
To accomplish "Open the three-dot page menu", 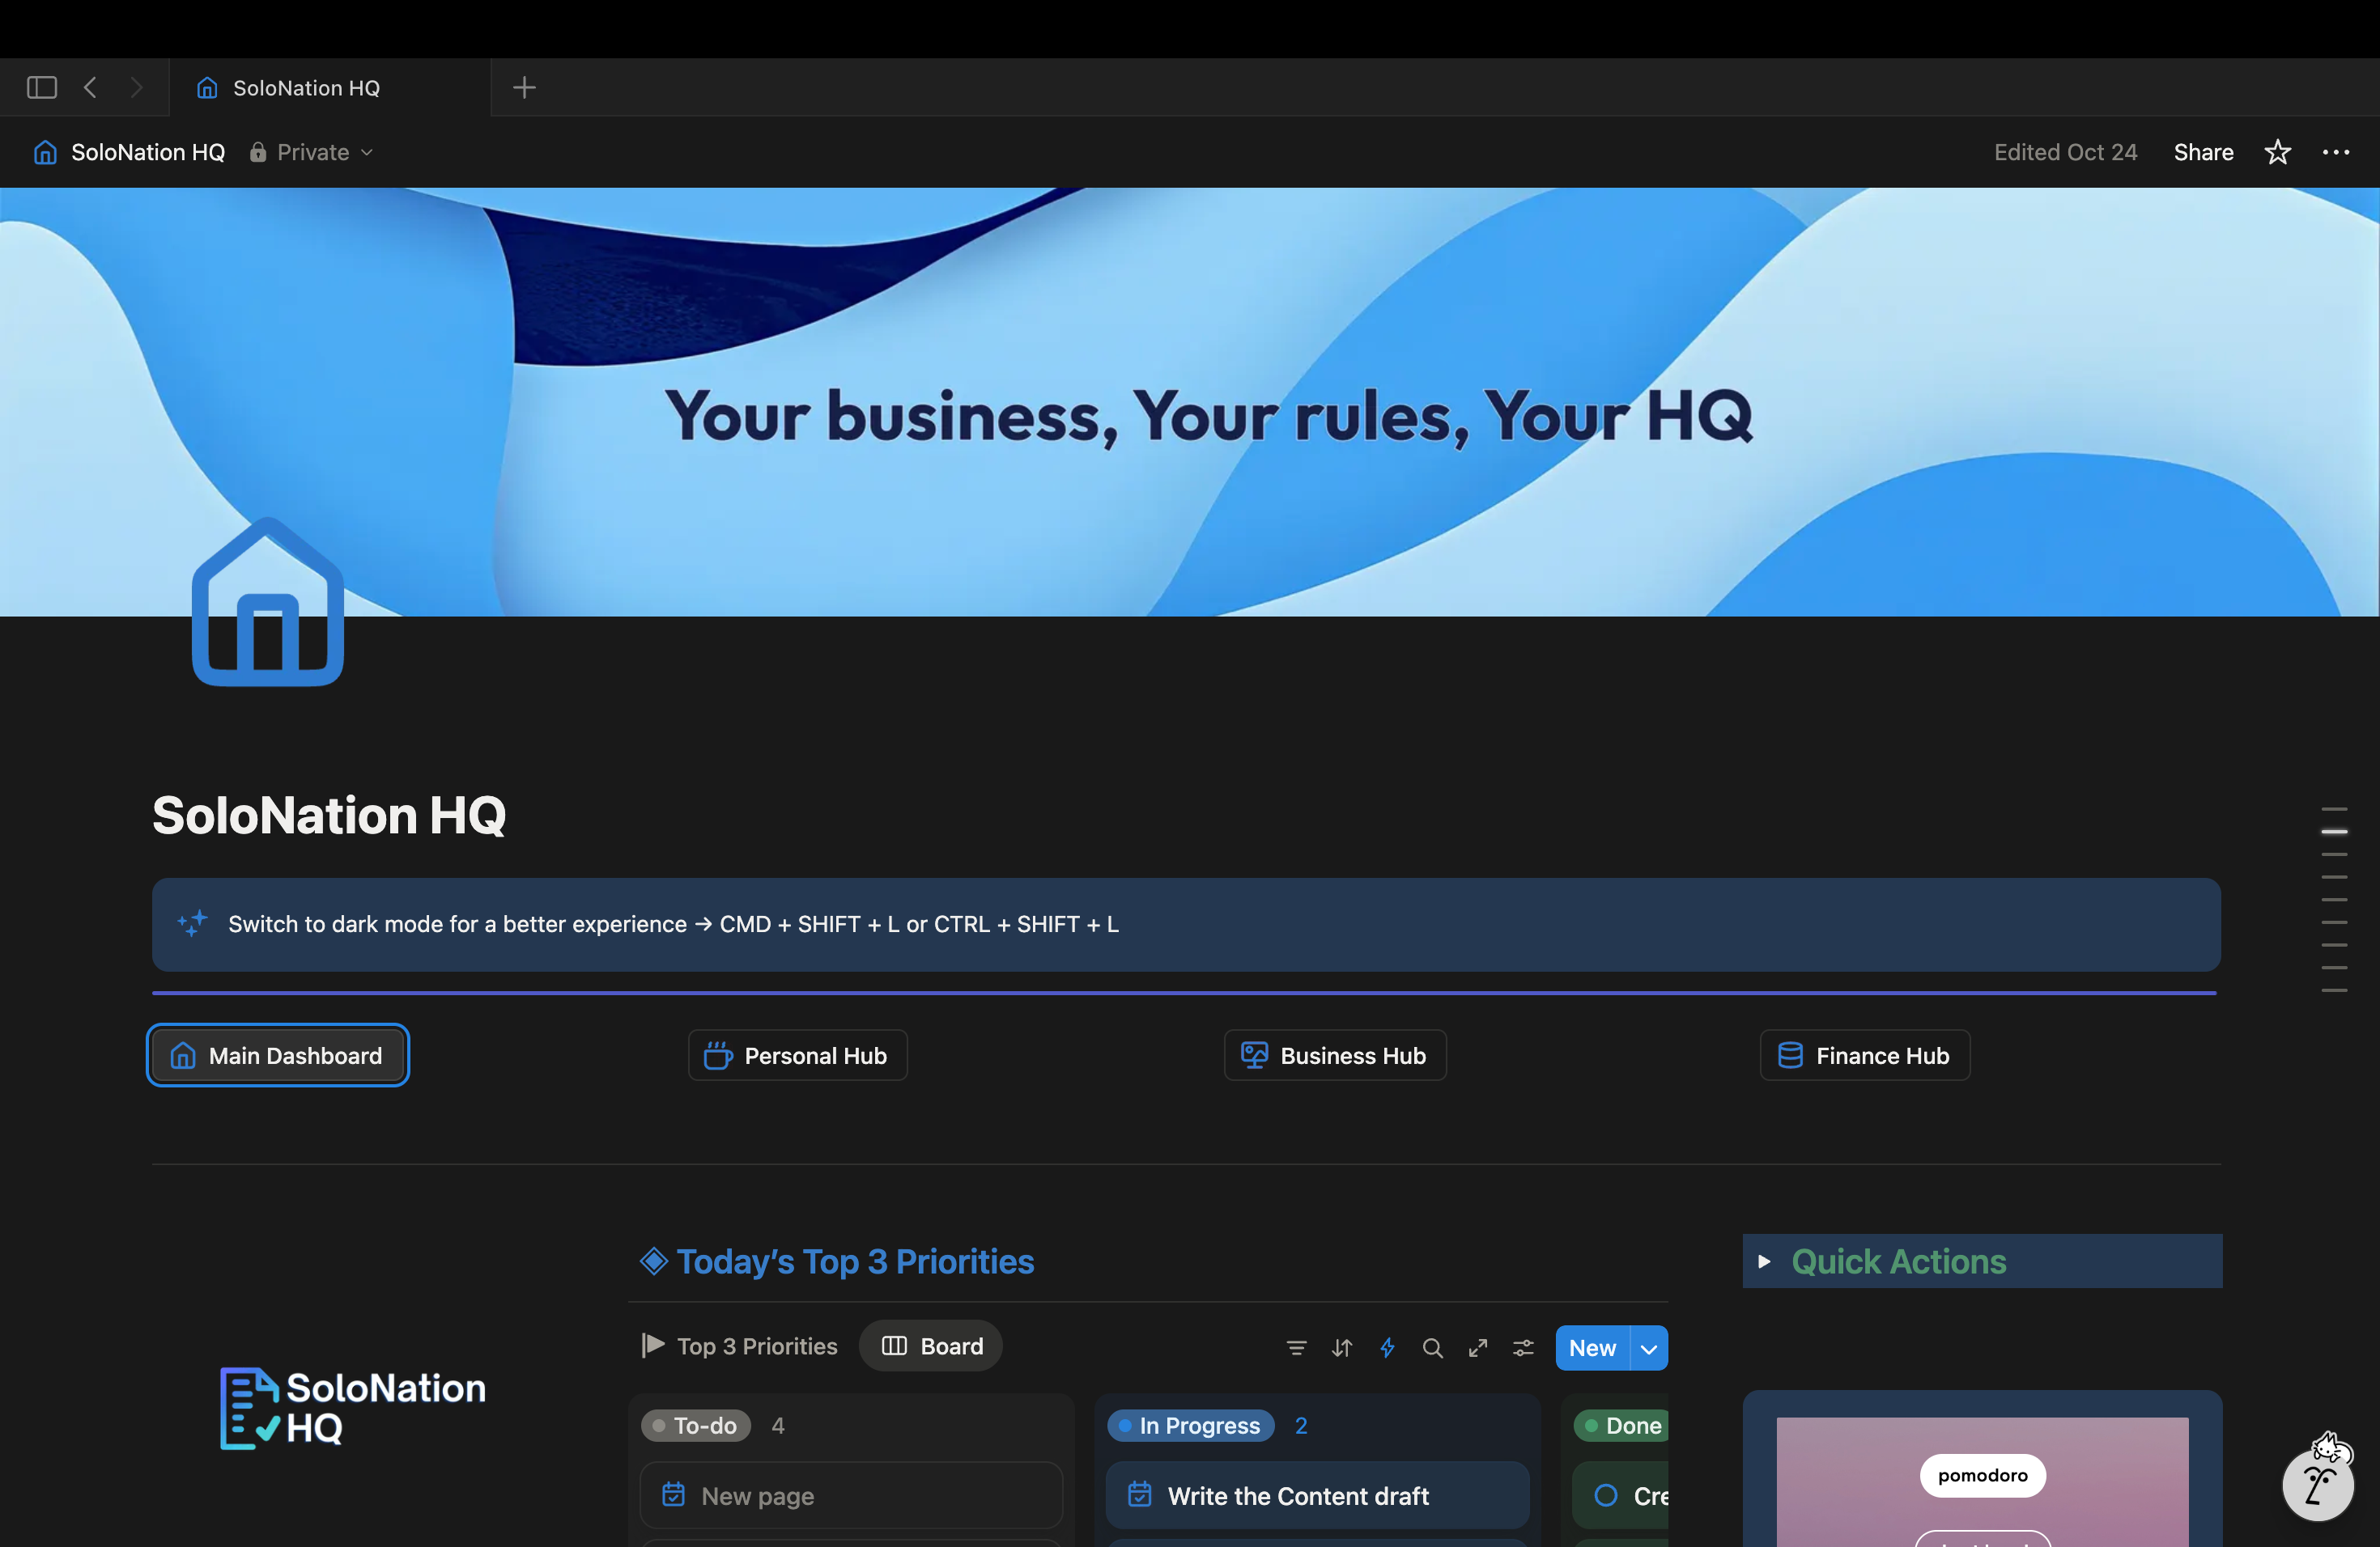I will 2335,152.
